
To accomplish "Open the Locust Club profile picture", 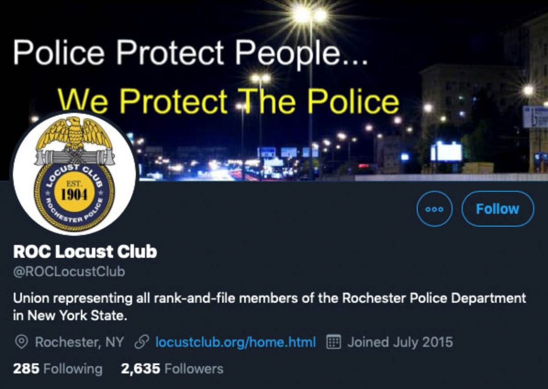I will (x=74, y=173).
